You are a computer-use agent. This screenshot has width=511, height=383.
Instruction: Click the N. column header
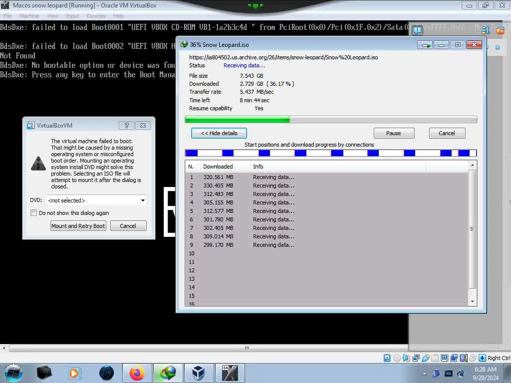click(193, 167)
